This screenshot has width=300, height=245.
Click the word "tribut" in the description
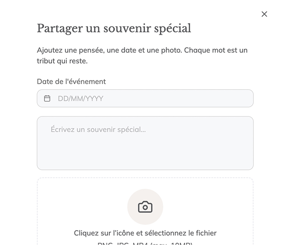(46, 61)
